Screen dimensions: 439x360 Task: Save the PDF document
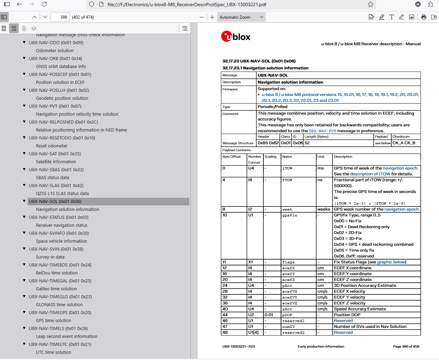click(434, 17)
